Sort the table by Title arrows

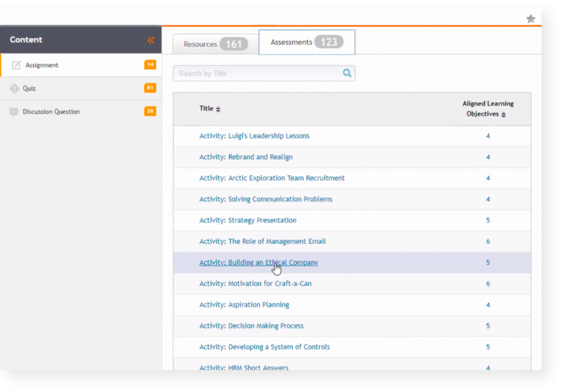point(218,109)
